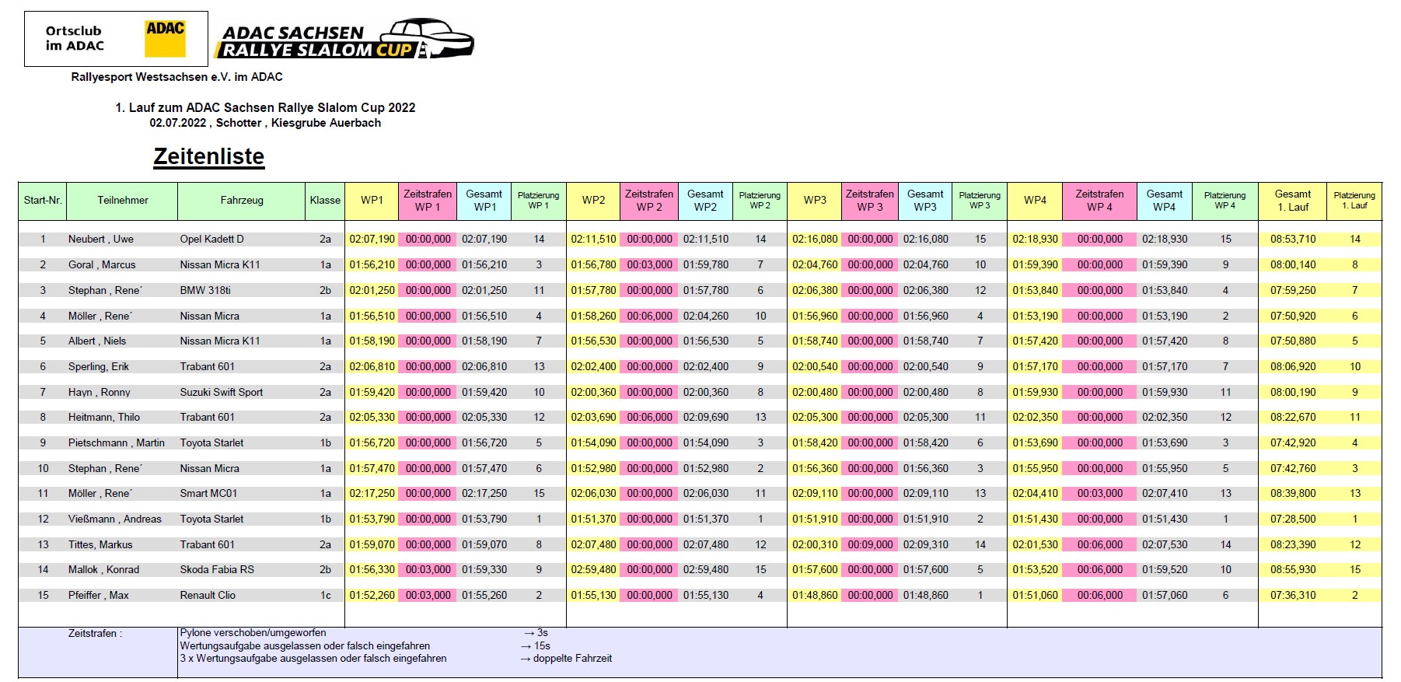Click the "Gesamt WP2" header cell
Screen dimensions: 1401x682
click(x=705, y=201)
